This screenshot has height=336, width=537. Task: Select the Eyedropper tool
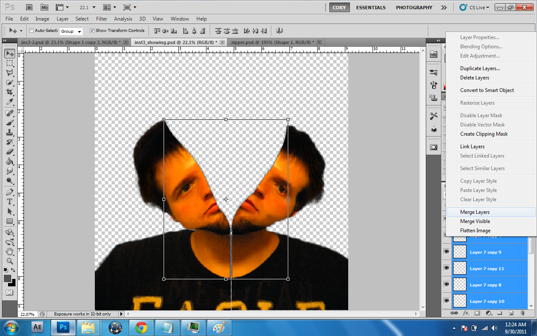click(x=10, y=102)
